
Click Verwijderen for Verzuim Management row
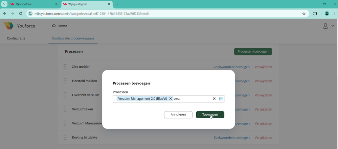[263, 124]
